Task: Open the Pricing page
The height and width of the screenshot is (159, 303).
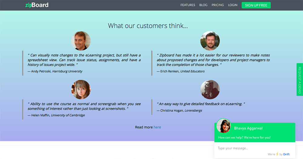Action: (218, 5)
